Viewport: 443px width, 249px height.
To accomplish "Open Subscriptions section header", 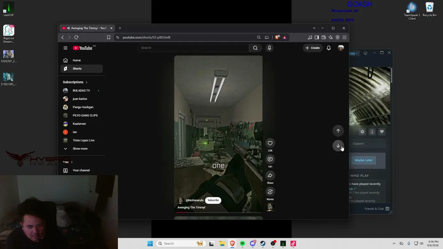I will click(x=75, y=82).
